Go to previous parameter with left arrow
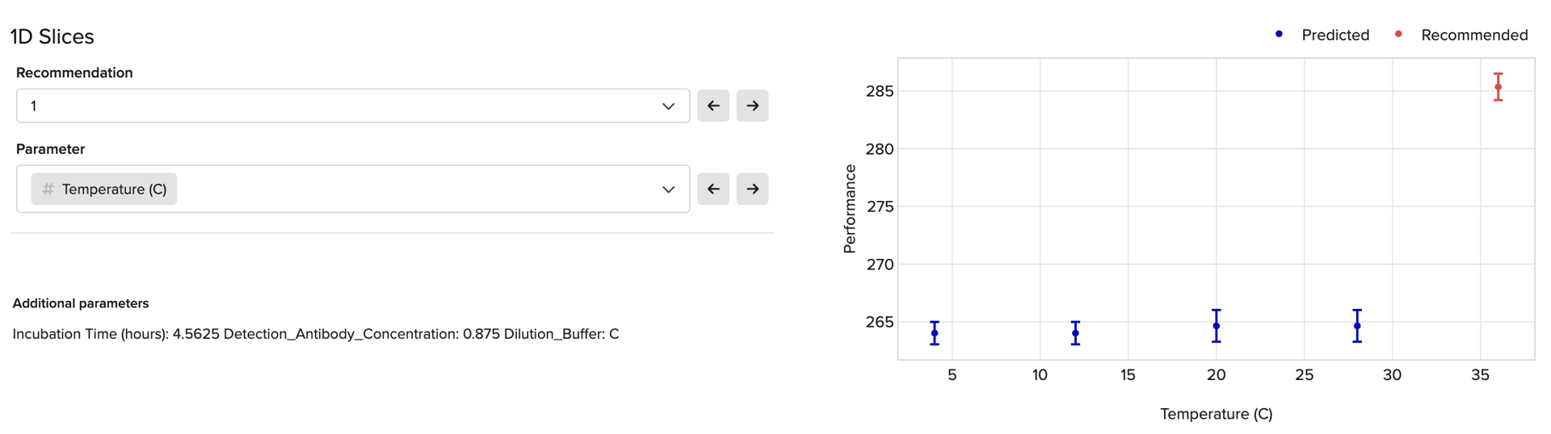This screenshot has width=1551, height=434. point(712,189)
